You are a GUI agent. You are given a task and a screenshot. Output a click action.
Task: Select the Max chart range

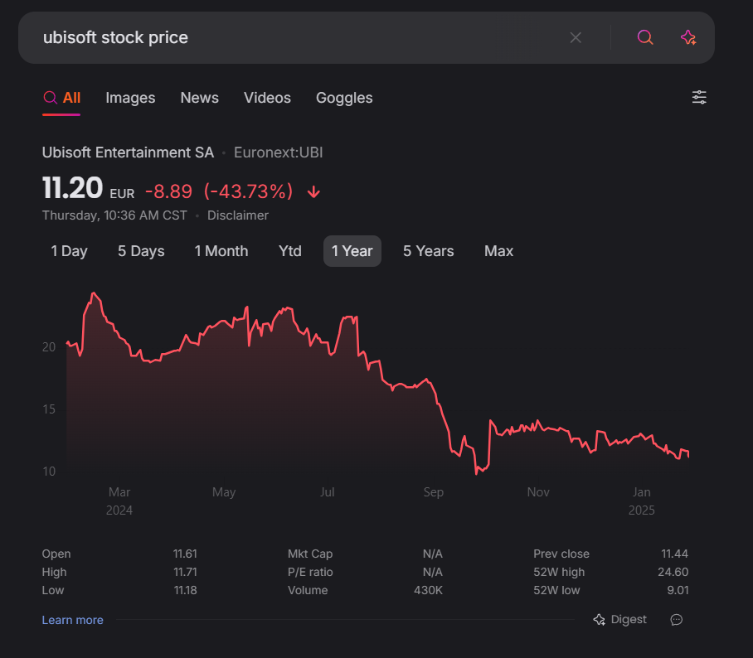(498, 251)
